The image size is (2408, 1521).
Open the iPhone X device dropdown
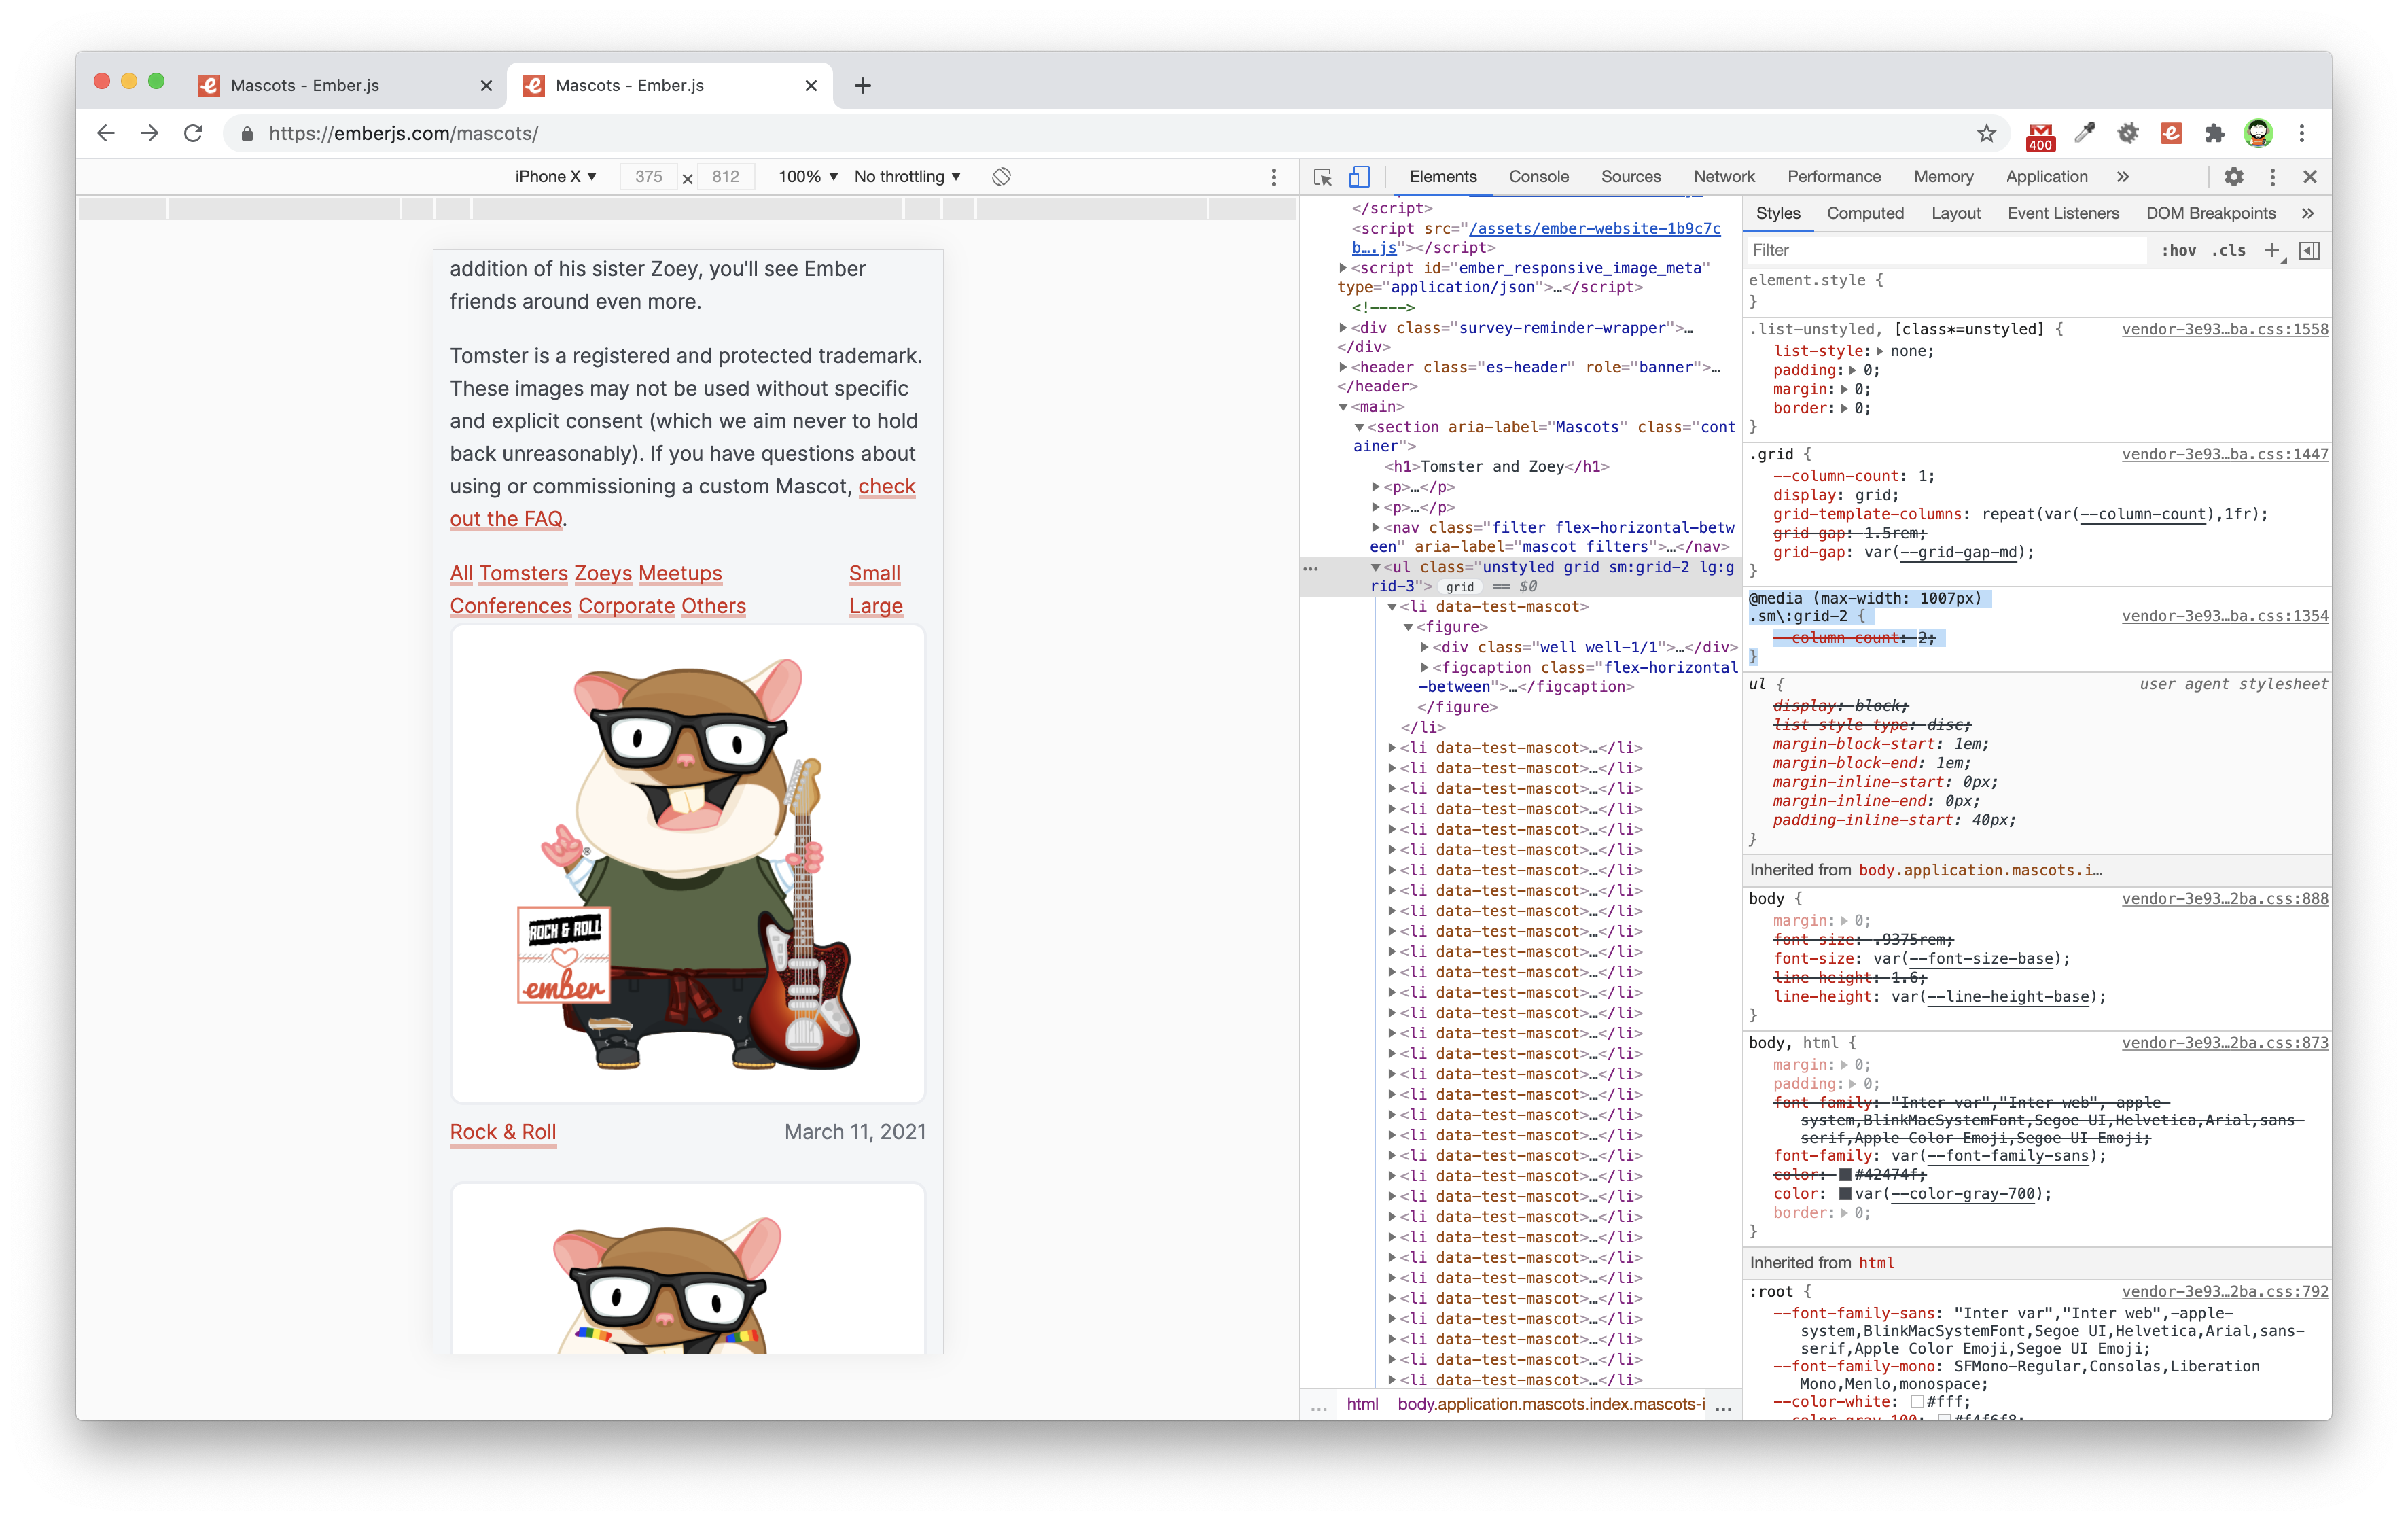pyautogui.click(x=555, y=176)
